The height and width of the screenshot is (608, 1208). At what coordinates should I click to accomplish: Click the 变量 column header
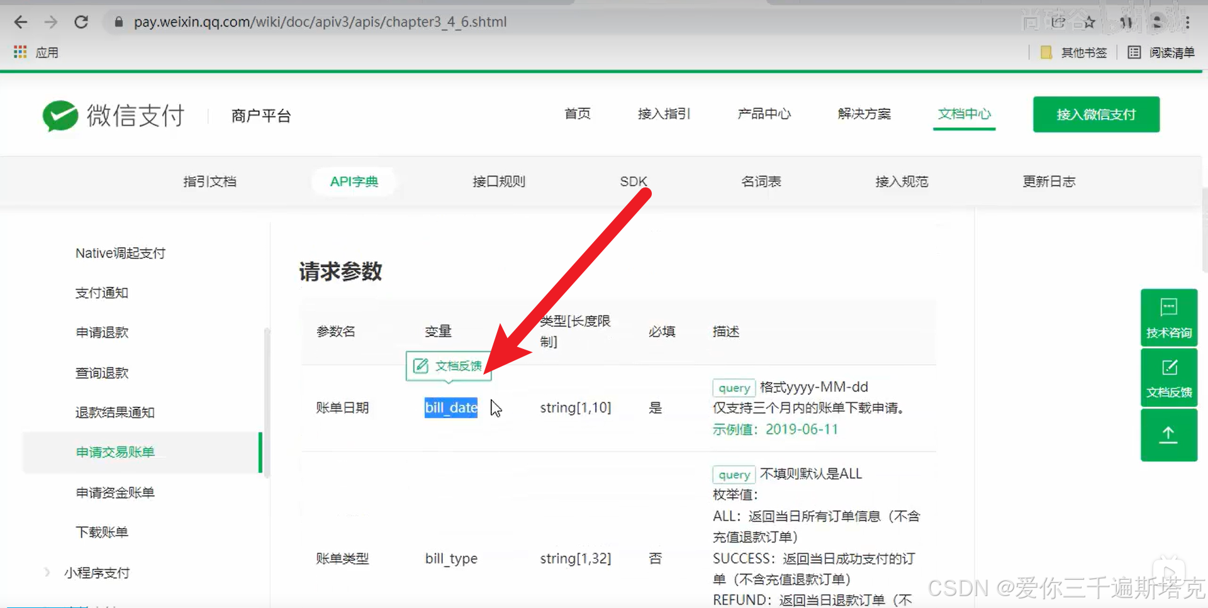[x=438, y=331]
